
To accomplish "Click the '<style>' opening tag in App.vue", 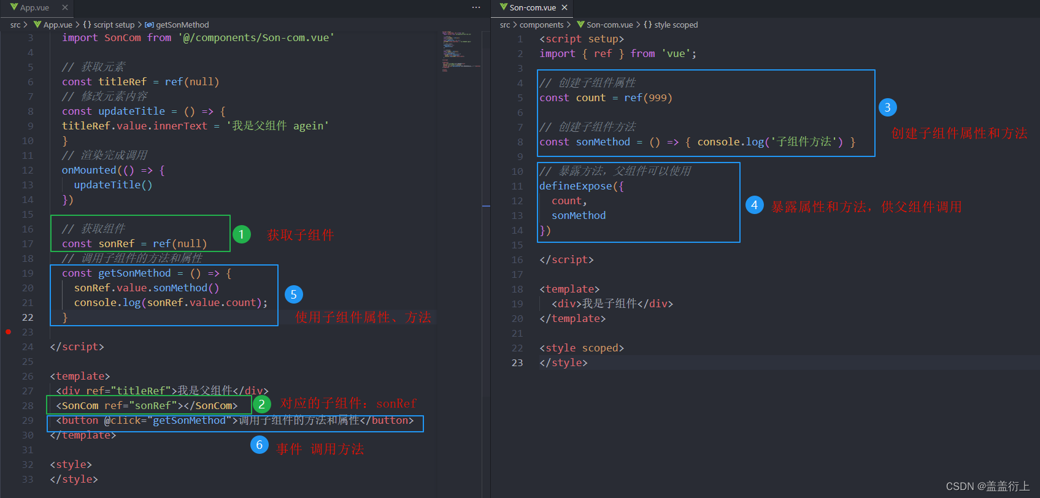I will [x=71, y=464].
